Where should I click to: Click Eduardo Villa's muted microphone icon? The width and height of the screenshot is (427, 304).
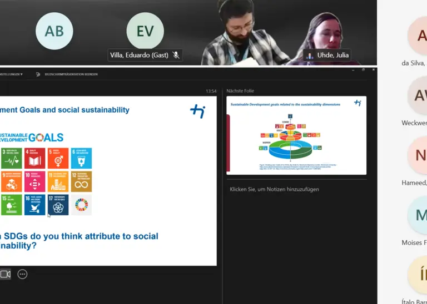tap(176, 55)
